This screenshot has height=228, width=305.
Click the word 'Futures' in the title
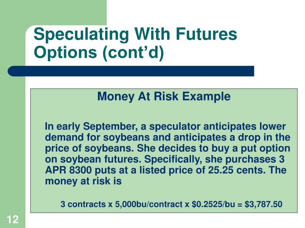point(206,34)
